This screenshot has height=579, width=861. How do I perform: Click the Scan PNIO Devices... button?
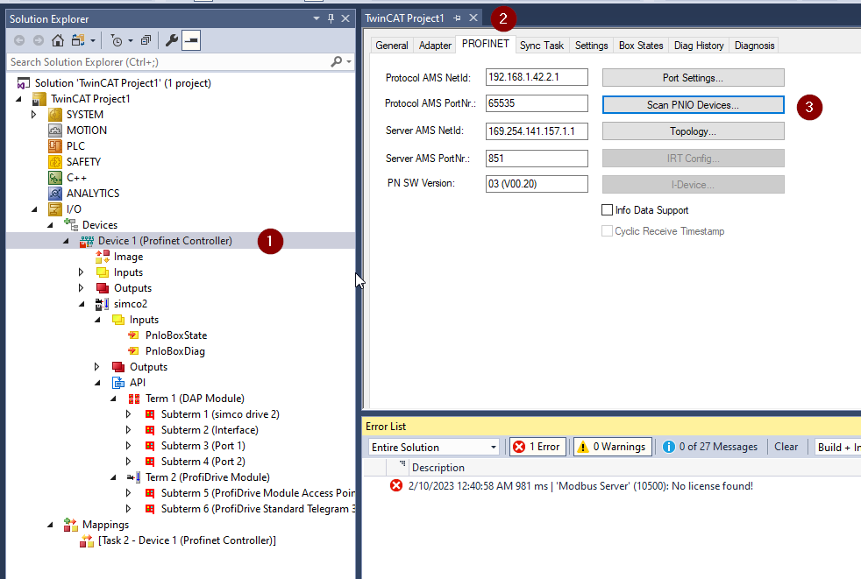click(693, 105)
